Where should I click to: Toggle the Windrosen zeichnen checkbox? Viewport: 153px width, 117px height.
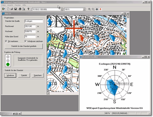coord(26,41)
